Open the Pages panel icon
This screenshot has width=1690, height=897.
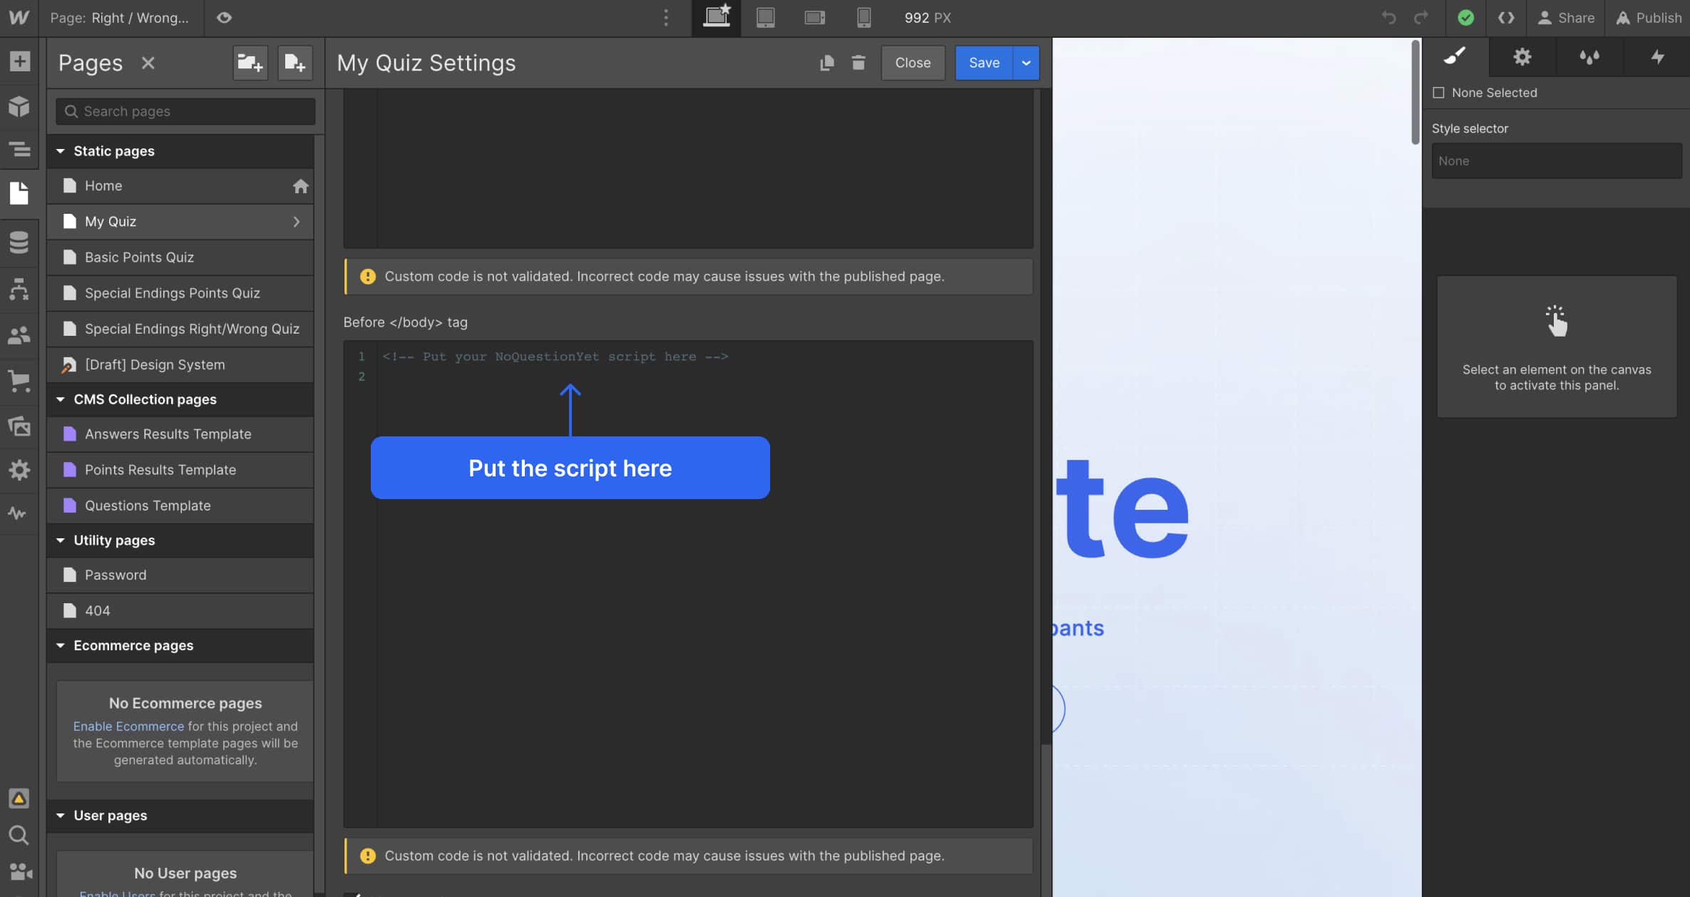[19, 193]
